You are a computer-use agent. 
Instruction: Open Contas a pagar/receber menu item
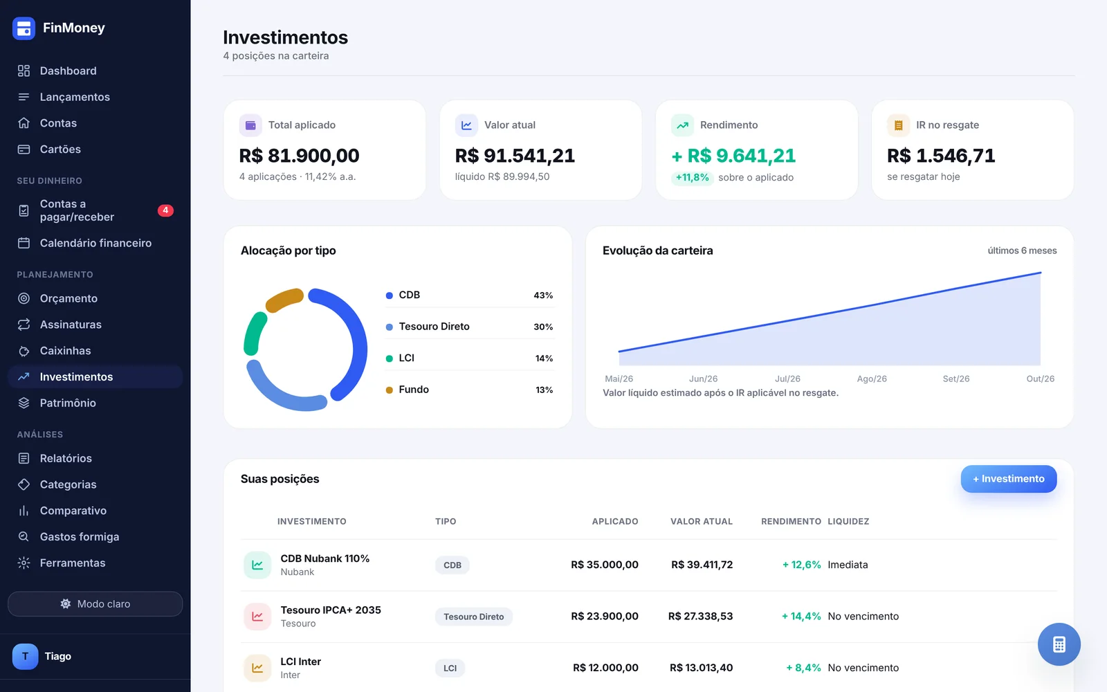pyautogui.click(x=95, y=210)
